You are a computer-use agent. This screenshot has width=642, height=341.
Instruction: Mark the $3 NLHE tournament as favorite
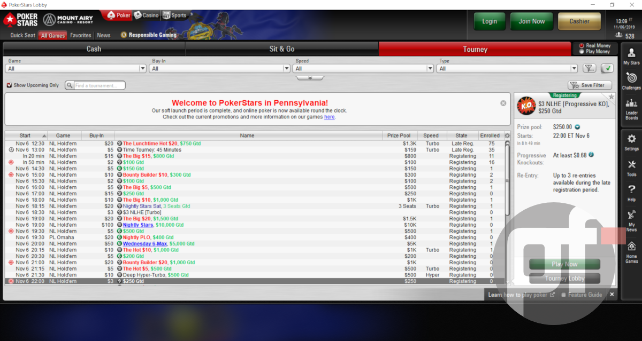pos(612,97)
